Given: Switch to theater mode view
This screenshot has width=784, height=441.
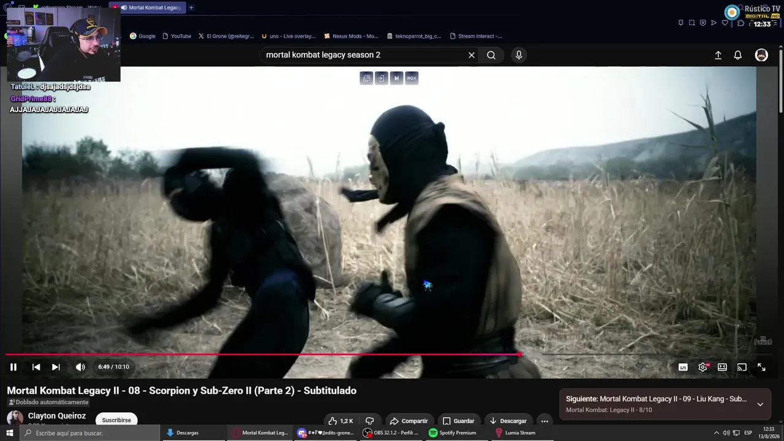Looking at the screenshot, I should coord(722,367).
